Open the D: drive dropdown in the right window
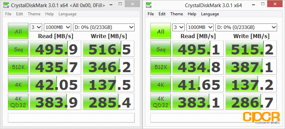The height and width of the screenshot is (129, 285). [x=246, y=27]
